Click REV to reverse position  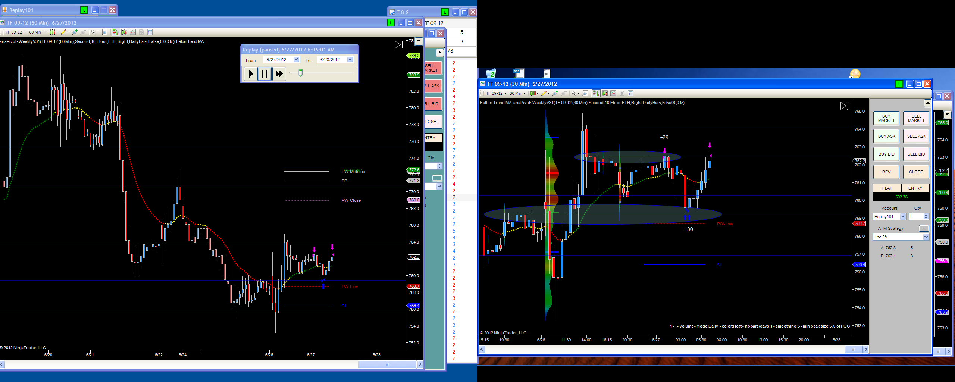[x=886, y=172]
